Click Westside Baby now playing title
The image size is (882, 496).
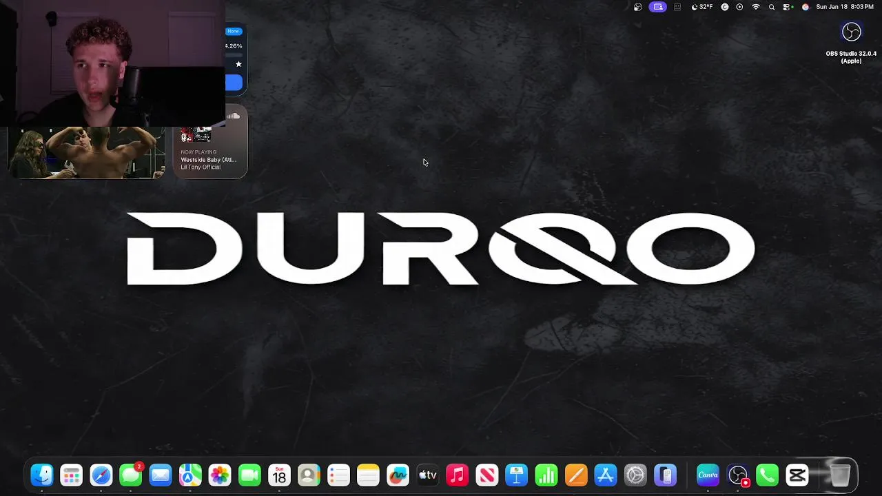coord(209,160)
